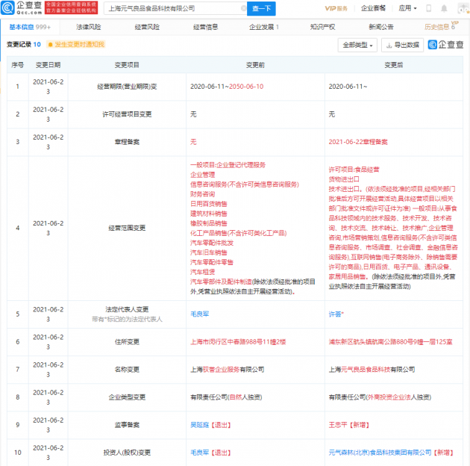
Task: Switch to the 法律风险 tab
Action: pyautogui.click(x=89, y=27)
